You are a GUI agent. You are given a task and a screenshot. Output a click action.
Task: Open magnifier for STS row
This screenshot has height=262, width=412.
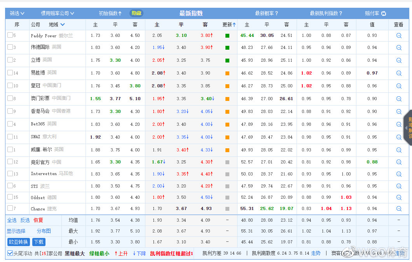coord(399,186)
